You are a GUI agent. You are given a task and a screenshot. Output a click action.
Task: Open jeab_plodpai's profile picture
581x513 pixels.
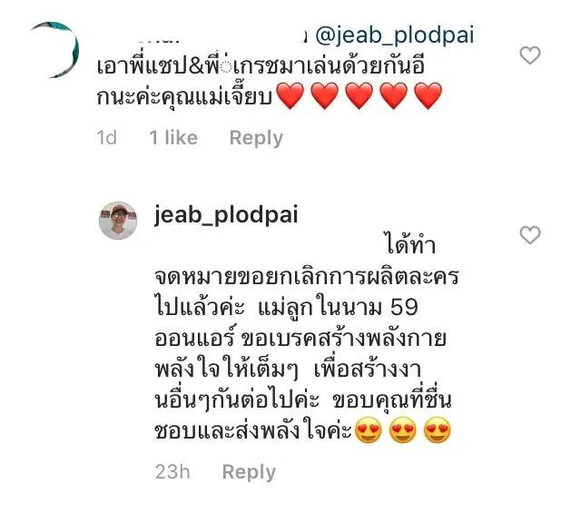pos(118,221)
